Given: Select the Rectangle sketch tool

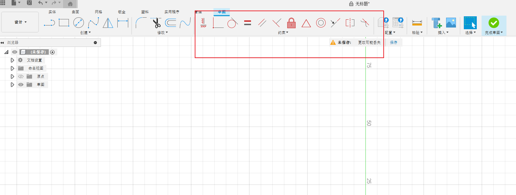Looking at the screenshot, I should coord(64,23).
